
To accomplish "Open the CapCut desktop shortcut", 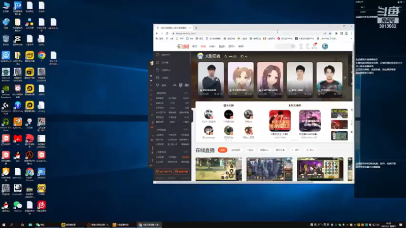I will coord(18,41).
